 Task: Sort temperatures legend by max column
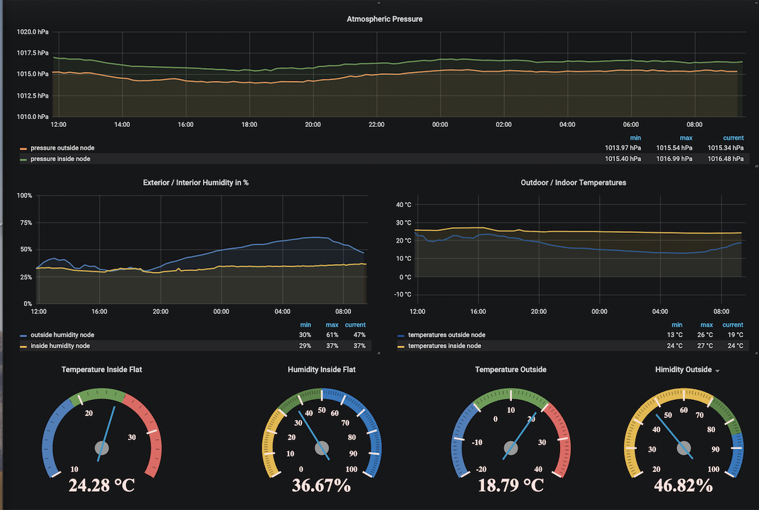click(707, 325)
